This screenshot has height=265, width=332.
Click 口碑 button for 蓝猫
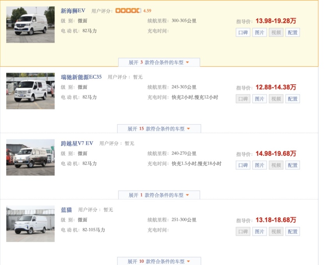tap(243, 231)
